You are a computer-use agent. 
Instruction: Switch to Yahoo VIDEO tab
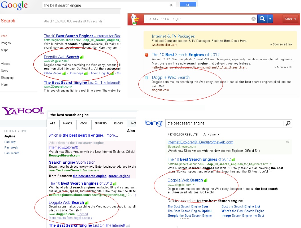(83, 123)
